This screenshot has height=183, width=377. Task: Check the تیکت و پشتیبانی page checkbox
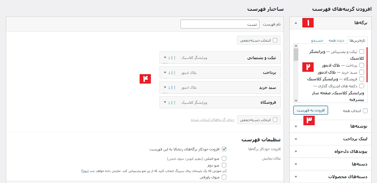(362, 51)
